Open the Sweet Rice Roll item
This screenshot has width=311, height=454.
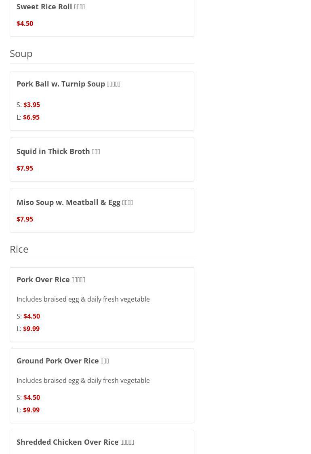(50, 7)
